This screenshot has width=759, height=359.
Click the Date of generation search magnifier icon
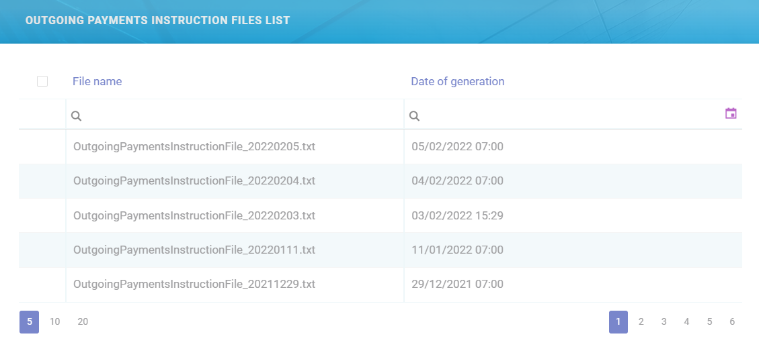coord(415,116)
